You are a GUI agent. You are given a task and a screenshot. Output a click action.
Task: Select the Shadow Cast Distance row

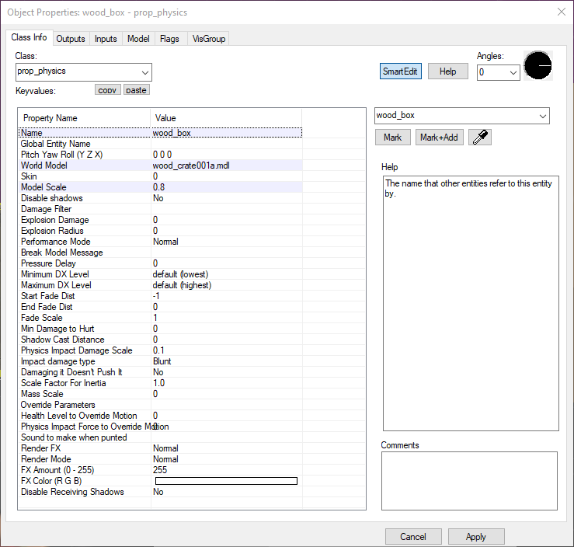click(160, 340)
